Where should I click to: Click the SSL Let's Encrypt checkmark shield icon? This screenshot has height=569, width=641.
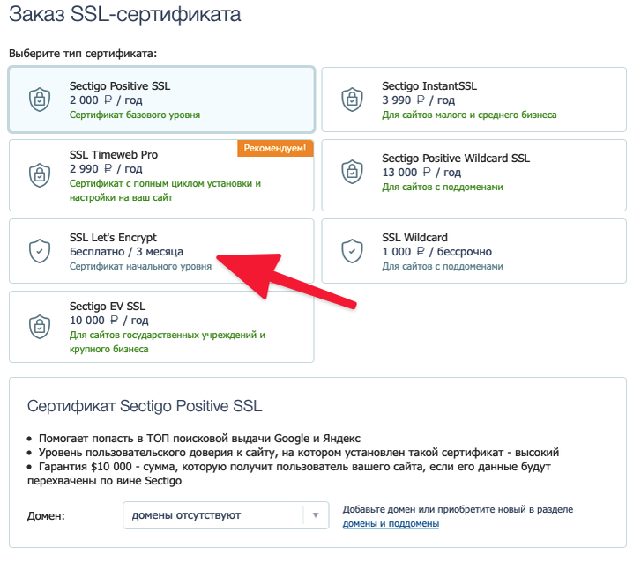tap(40, 251)
